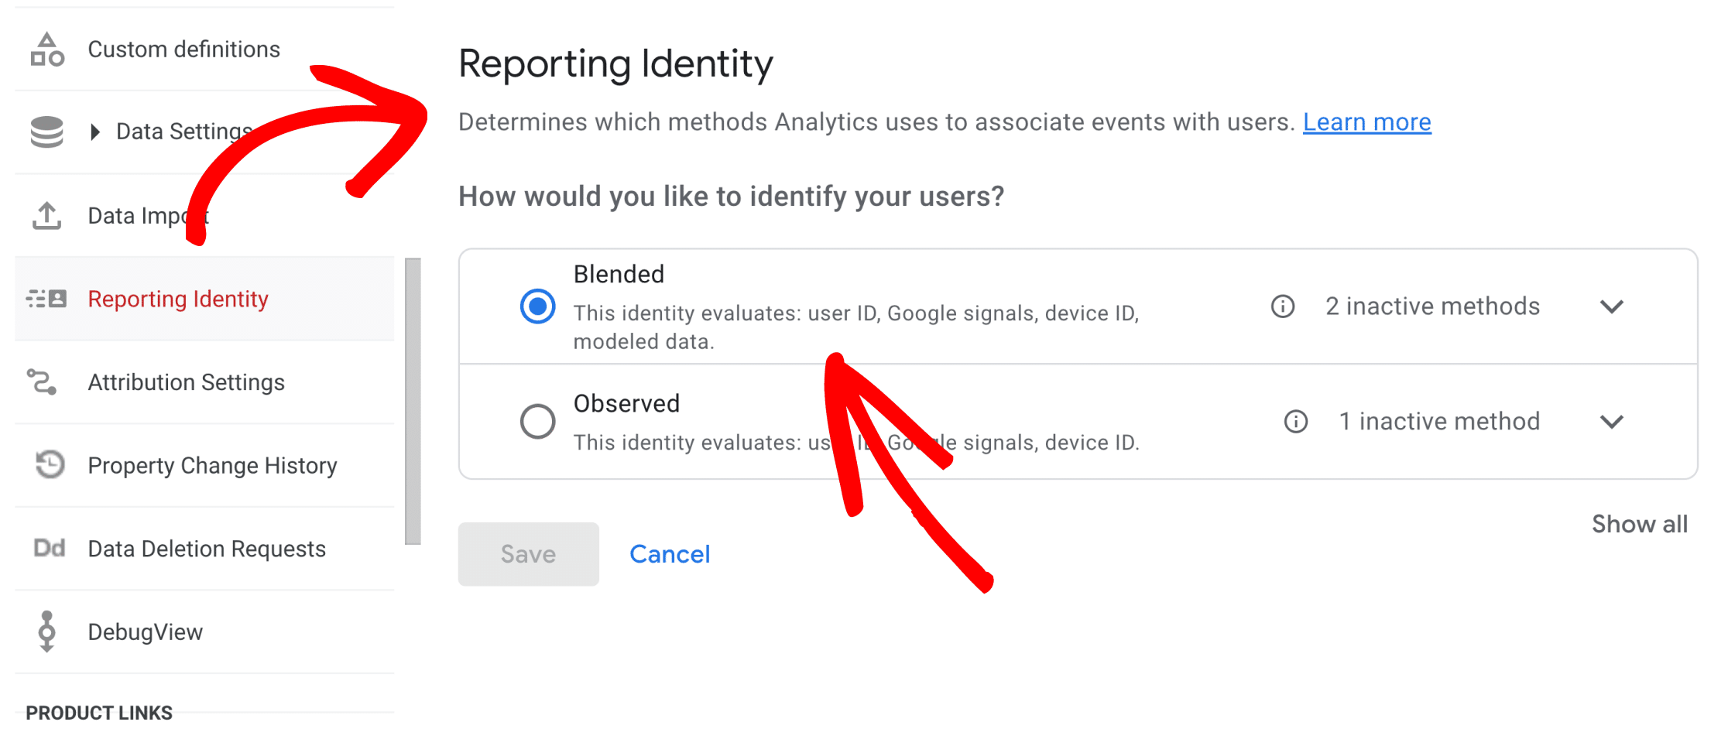Select the Observed identity radio button
Viewport: 1728px width, 746px height.
point(538,422)
